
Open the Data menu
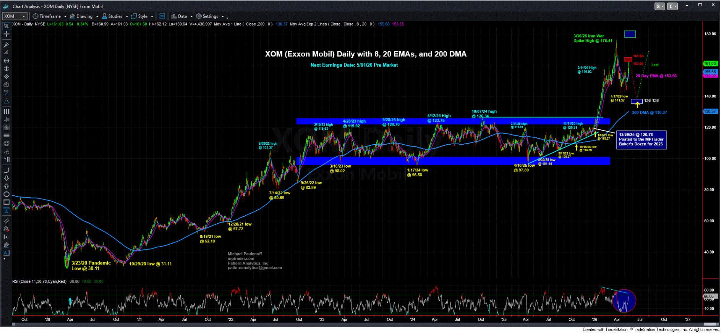(x=179, y=16)
